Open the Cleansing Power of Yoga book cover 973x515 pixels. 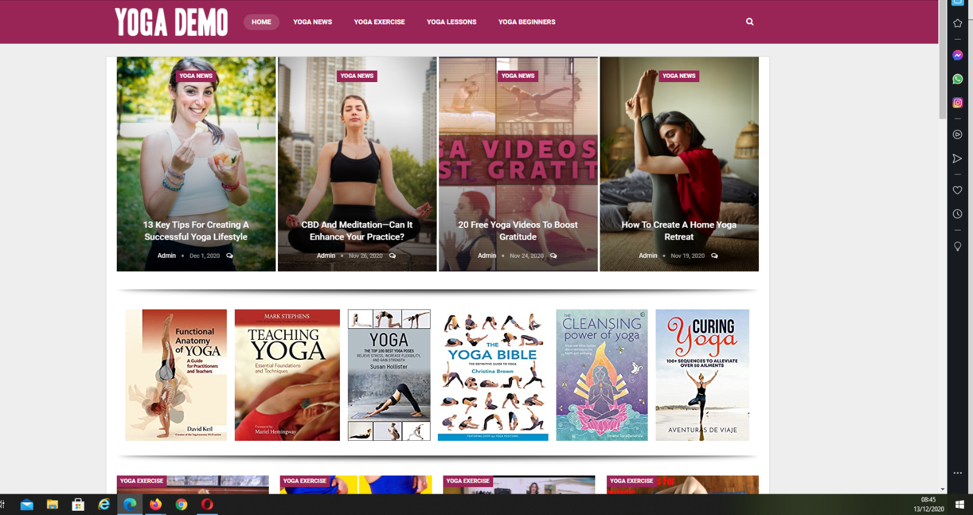tap(602, 375)
